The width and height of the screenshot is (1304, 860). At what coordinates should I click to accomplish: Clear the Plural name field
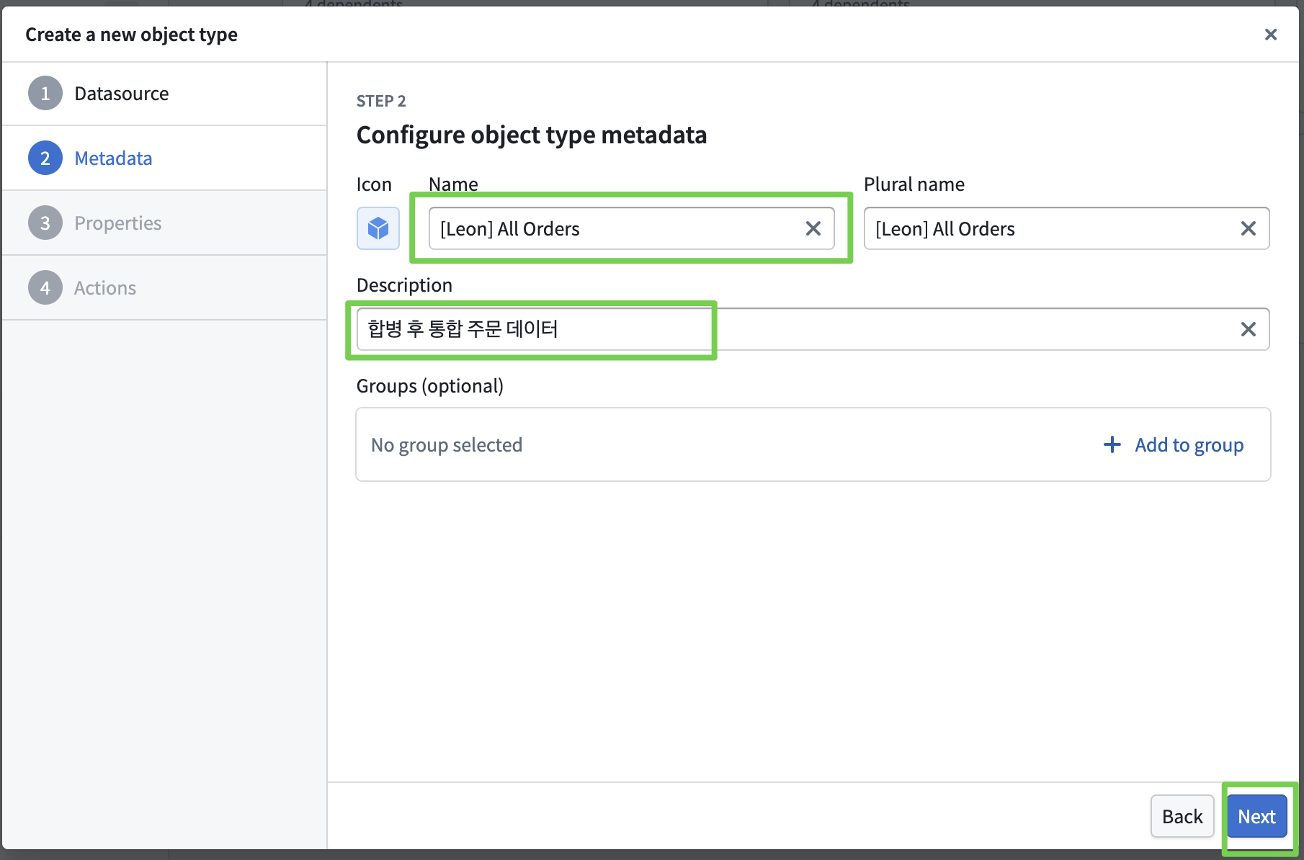coord(1248,228)
